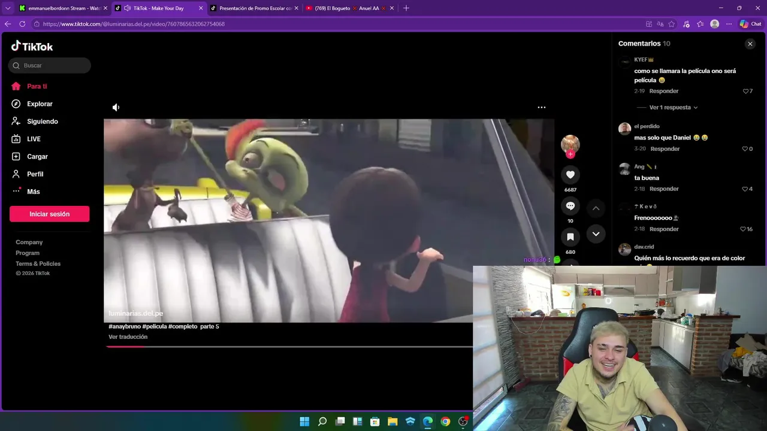Click the Iniciar sesión button
The height and width of the screenshot is (431, 767).
pyautogui.click(x=49, y=214)
